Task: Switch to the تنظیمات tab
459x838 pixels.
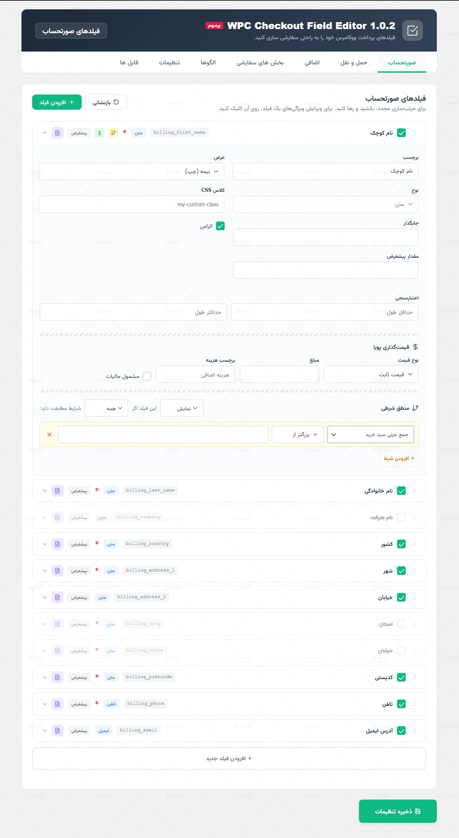Action: [x=169, y=62]
